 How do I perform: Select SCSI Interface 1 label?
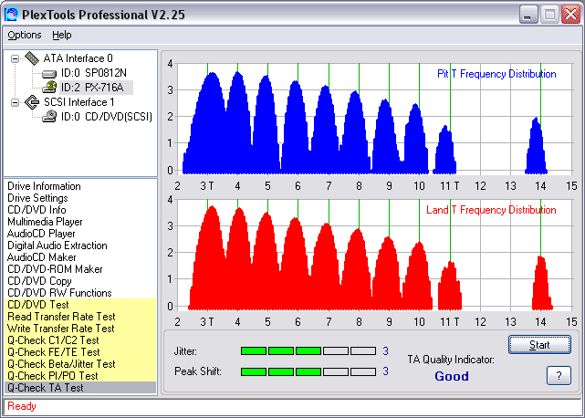(79, 102)
